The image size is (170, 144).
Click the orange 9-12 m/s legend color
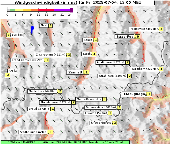click(35, 10)
